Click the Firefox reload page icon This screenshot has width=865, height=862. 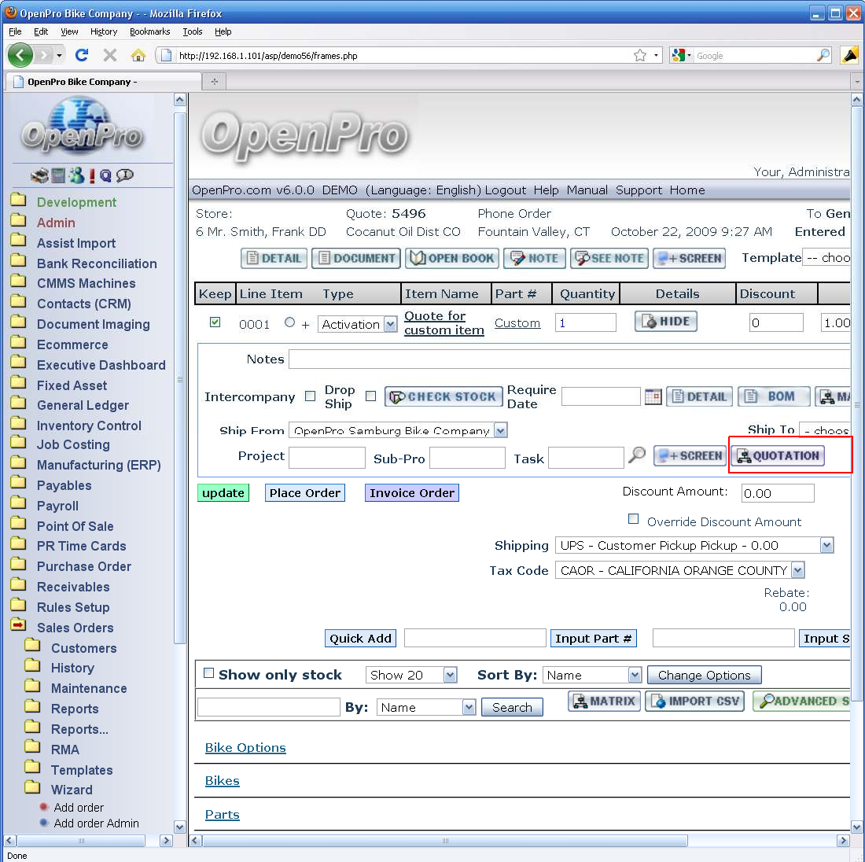(x=81, y=55)
